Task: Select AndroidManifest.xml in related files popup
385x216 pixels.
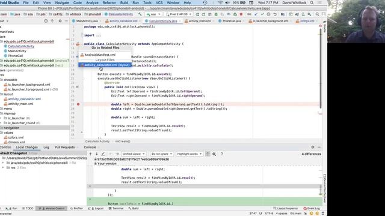Action: coord(105,55)
